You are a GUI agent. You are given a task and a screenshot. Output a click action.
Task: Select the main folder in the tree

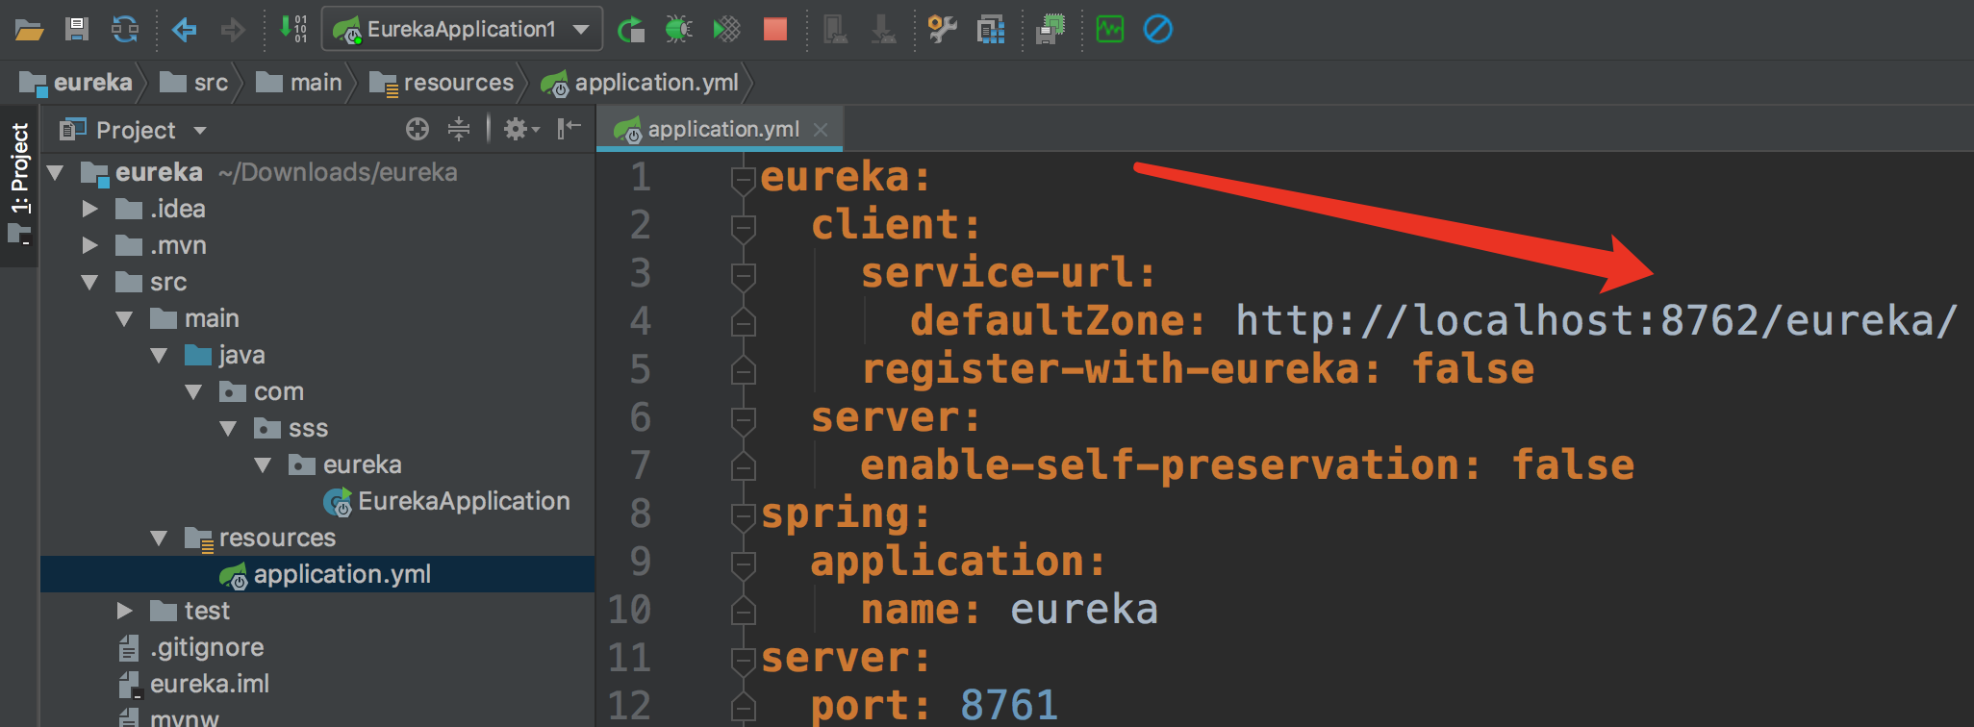(212, 318)
